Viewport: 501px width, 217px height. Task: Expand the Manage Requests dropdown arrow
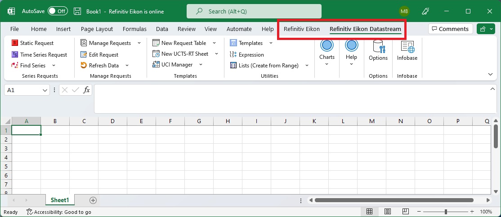click(x=139, y=43)
